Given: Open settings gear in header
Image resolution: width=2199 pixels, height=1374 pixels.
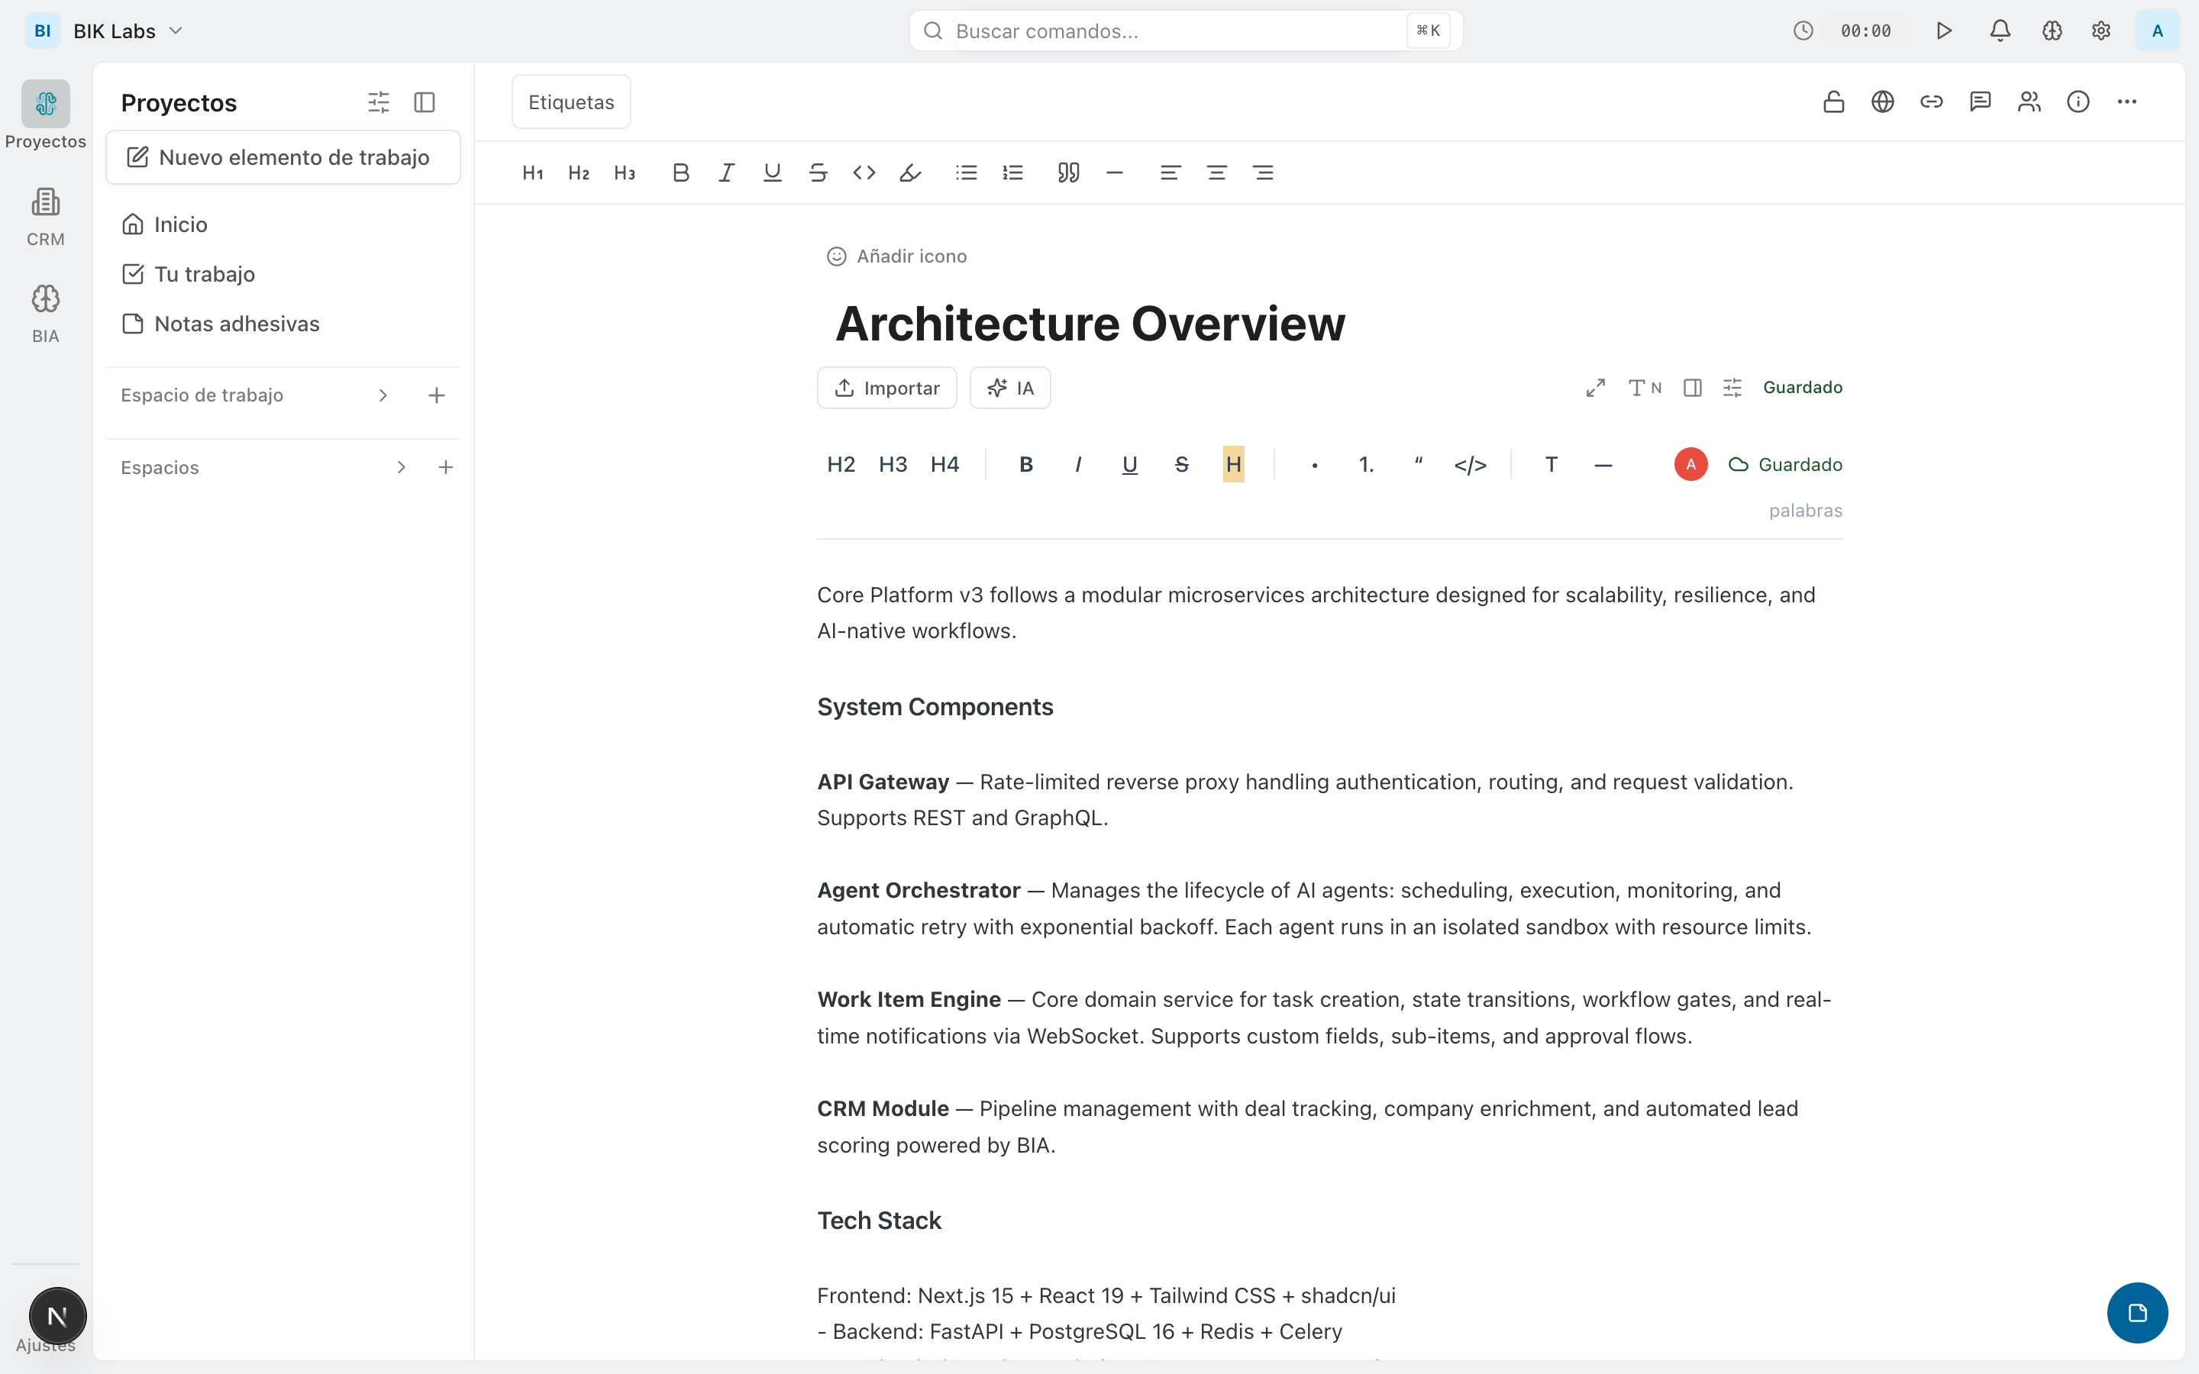Looking at the screenshot, I should tap(2101, 31).
